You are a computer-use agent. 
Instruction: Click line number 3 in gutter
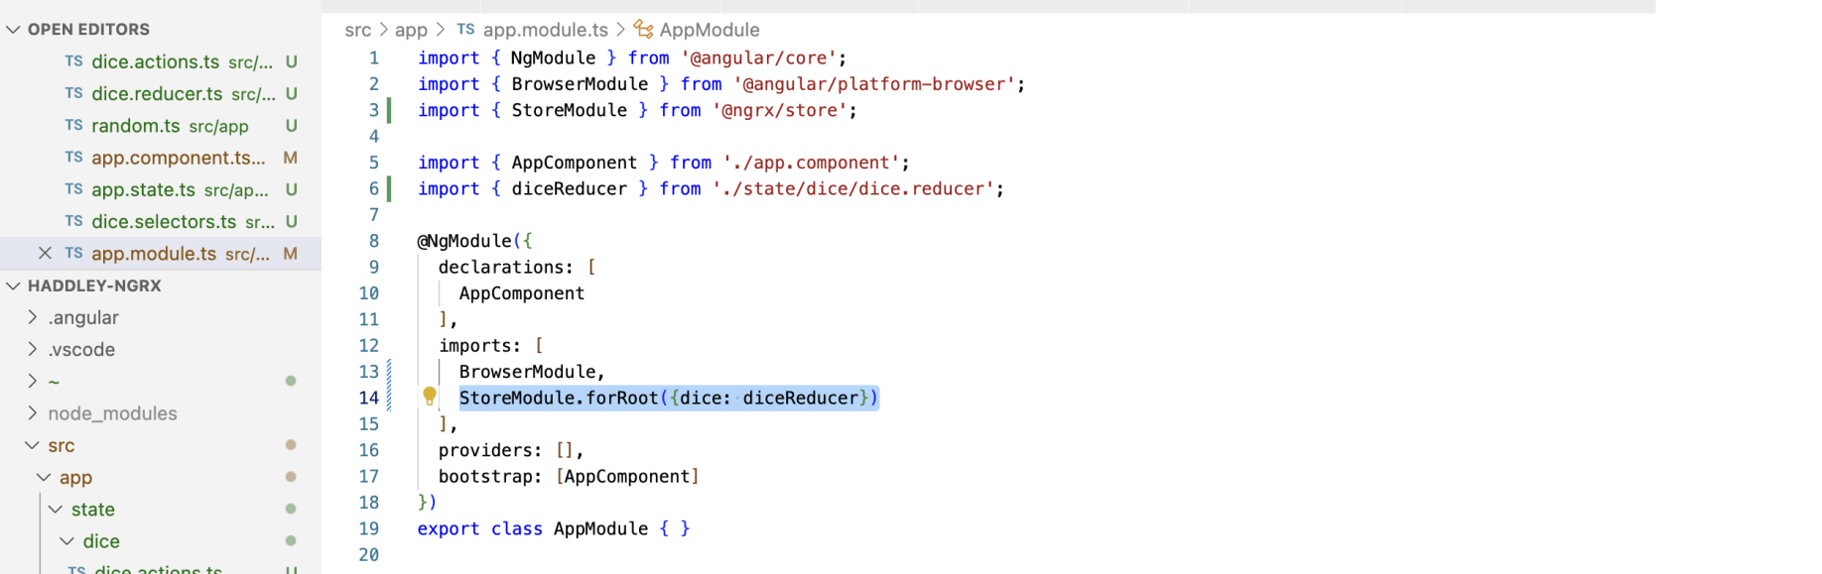(374, 110)
